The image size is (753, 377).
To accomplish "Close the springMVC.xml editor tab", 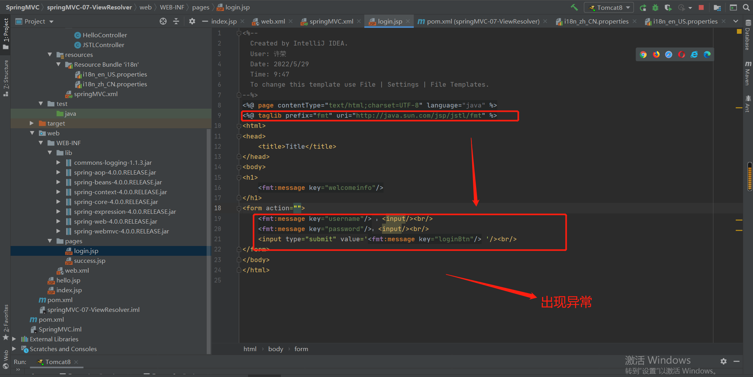I will click(x=359, y=21).
